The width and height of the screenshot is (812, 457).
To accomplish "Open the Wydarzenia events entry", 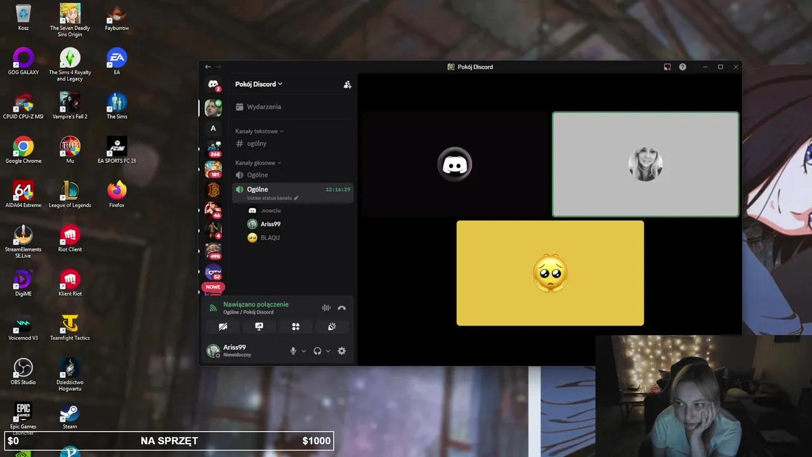I will [292, 107].
